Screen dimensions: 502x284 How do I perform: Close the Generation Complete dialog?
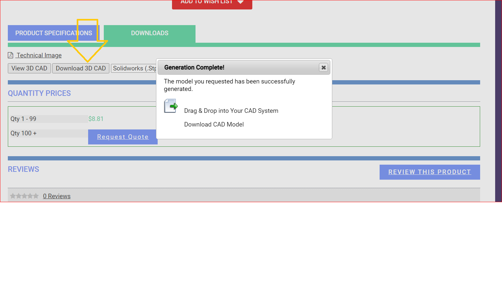(x=323, y=67)
